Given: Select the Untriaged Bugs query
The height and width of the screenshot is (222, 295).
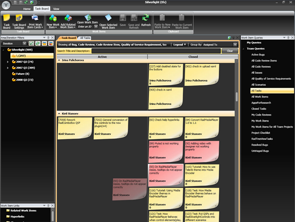Looking at the screenshot, I should pyautogui.click(x=260, y=151).
